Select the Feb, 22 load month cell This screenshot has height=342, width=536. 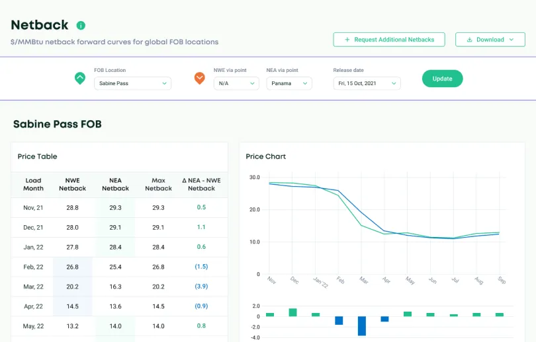[x=33, y=267]
